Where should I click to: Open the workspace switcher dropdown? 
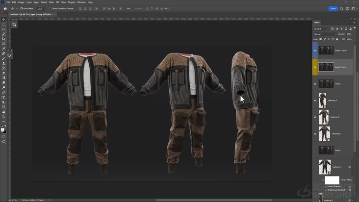coord(354,8)
